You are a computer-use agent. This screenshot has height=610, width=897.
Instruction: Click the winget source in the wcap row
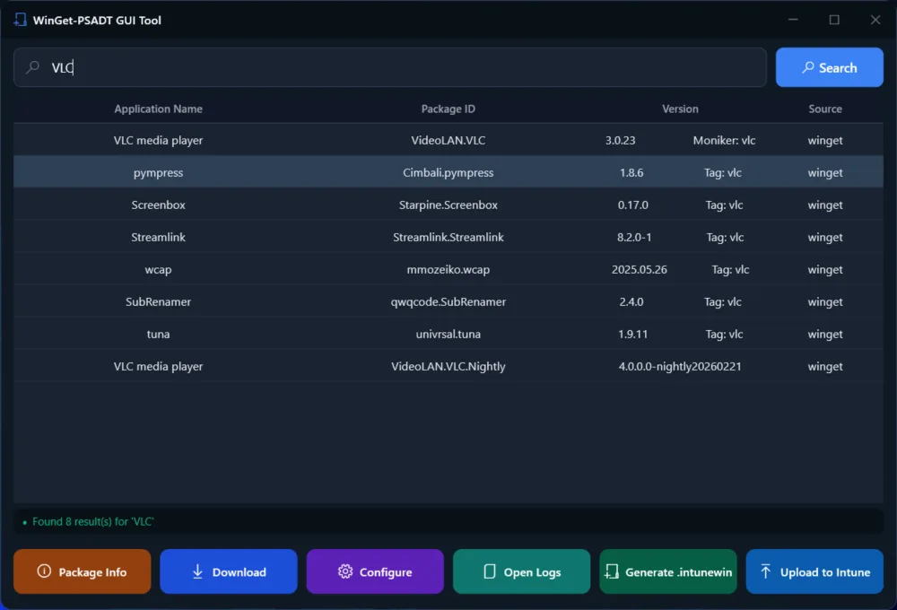825,269
